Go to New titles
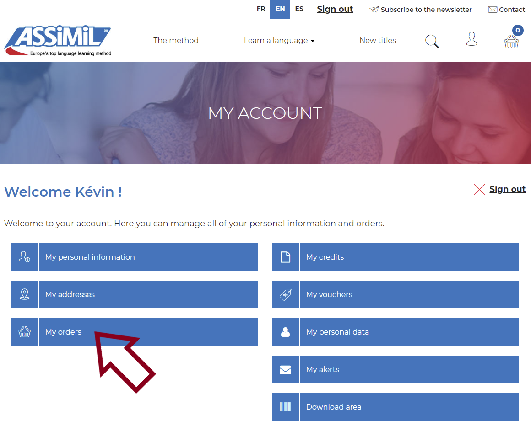The width and height of the screenshot is (531, 426). [378, 40]
